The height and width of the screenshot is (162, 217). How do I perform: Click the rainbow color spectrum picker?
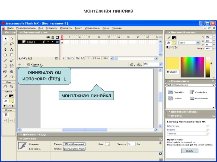pyautogui.click(x=192, y=67)
